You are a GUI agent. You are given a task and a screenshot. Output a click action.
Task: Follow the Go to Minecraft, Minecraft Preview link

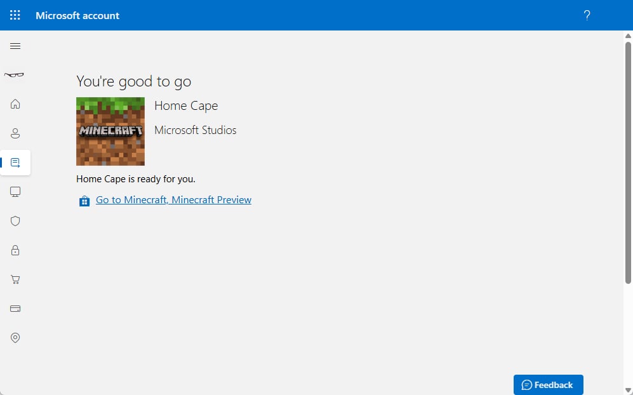173,200
